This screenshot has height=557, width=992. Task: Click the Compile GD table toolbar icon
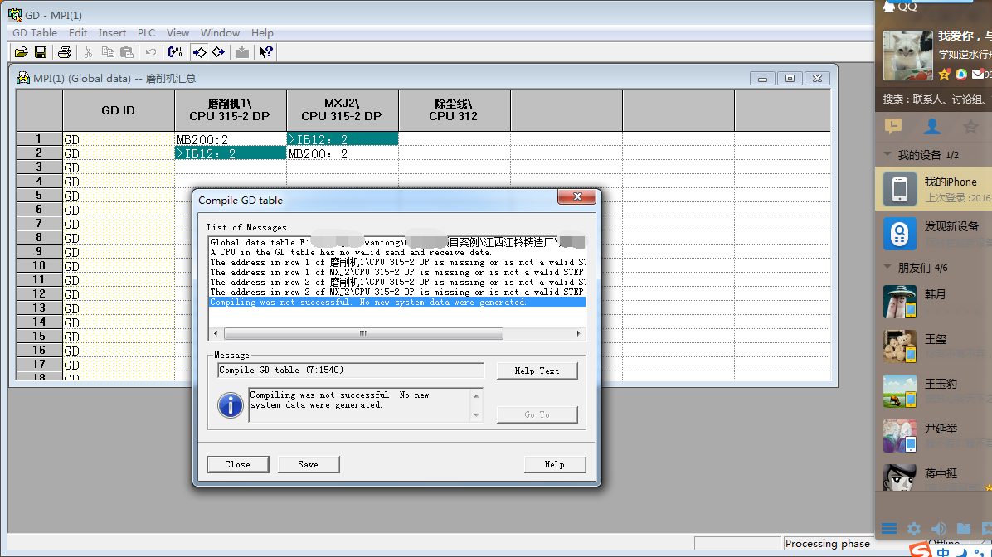coord(175,52)
